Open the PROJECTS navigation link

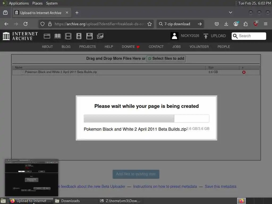coord(87,47)
